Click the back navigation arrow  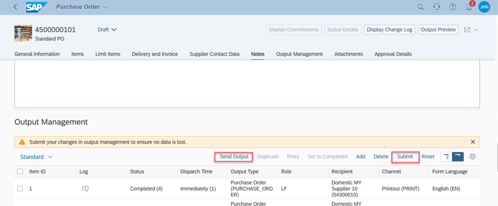pos(16,7)
